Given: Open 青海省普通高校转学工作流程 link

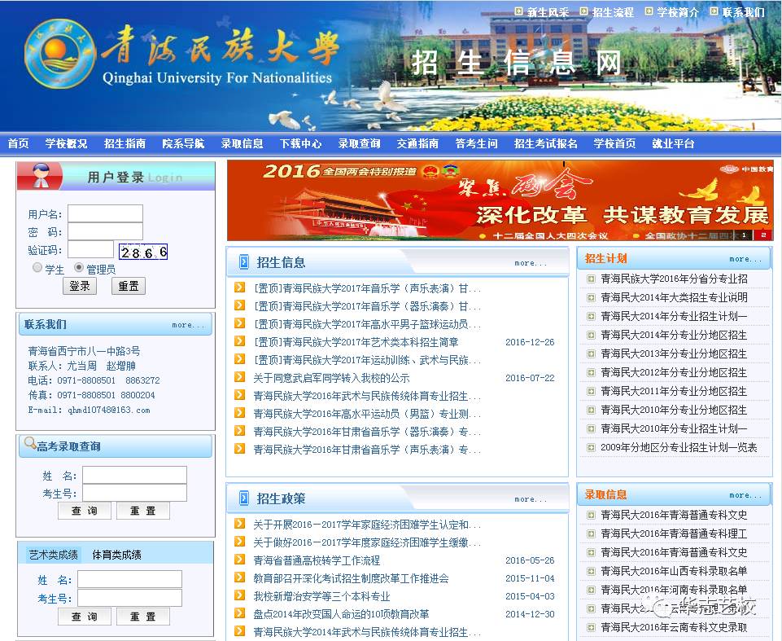Looking at the screenshot, I should pos(317,560).
